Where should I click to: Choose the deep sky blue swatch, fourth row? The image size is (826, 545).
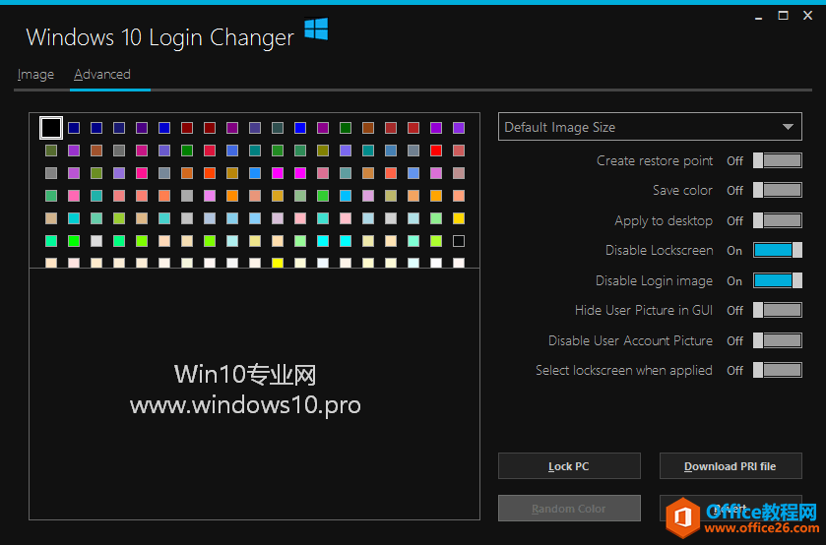click(x=346, y=196)
